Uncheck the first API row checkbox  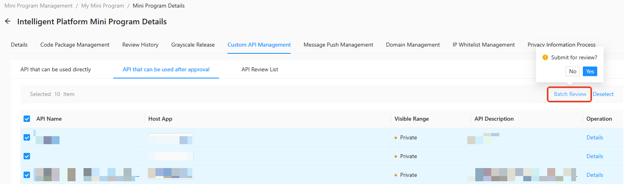(x=27, y=137)
